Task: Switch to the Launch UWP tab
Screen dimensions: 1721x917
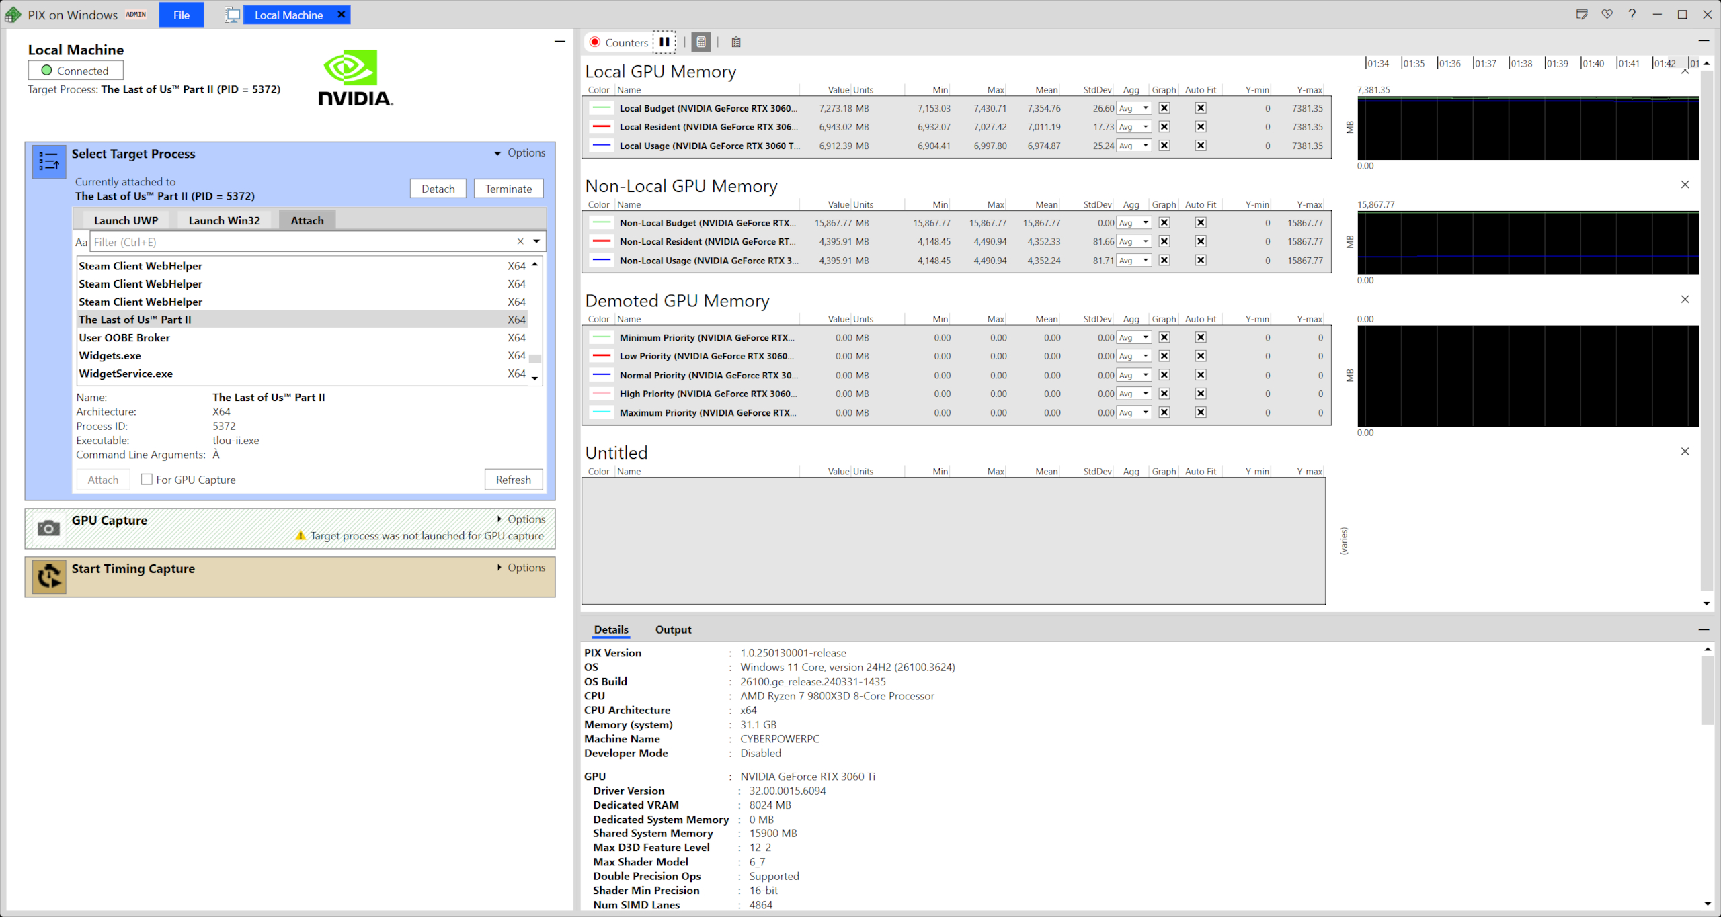Action: pos(126,220)
